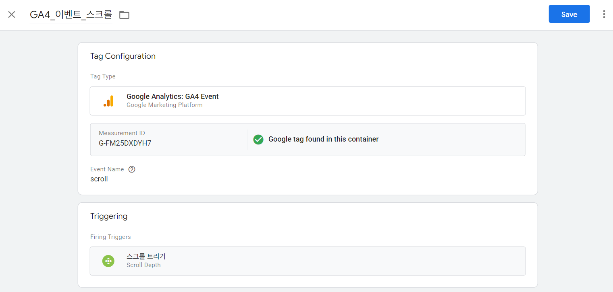613x292 pixels.
Task: Click the Measurement ID value G-FM25DXDYH7
Action: 125,143
